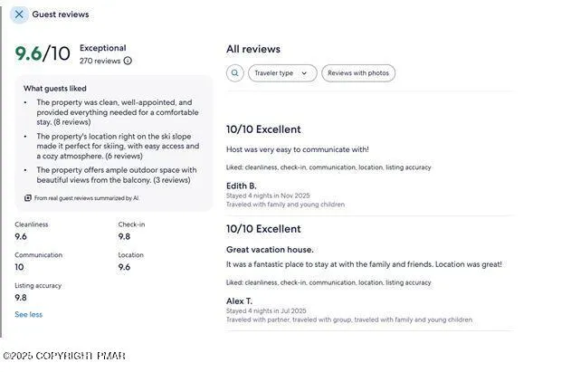
Task: Select the 270 reviews count text
Action: pyautogui.click(x=100, y=61)
